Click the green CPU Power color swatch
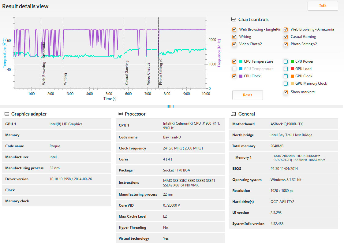This screenshot has height=243, width=344. (292, 61)
